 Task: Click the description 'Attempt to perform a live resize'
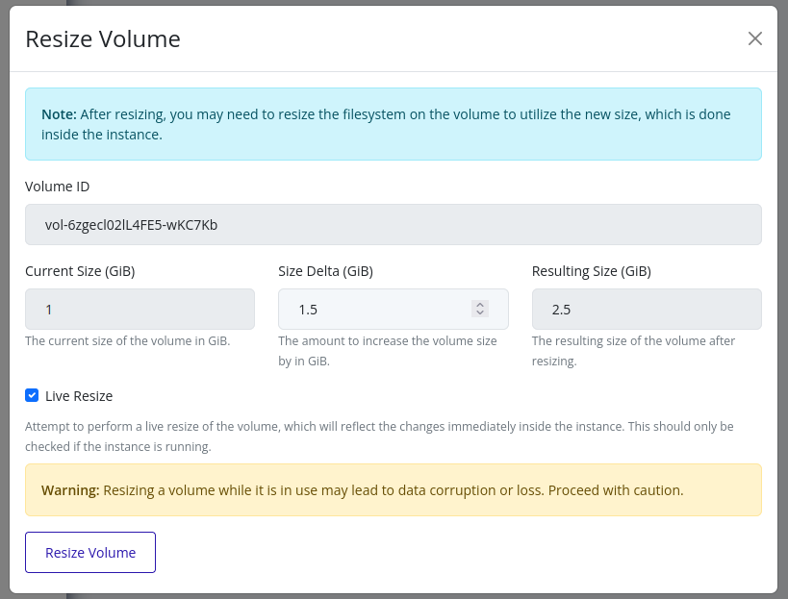pyautogui.click(x=379, y=437)
